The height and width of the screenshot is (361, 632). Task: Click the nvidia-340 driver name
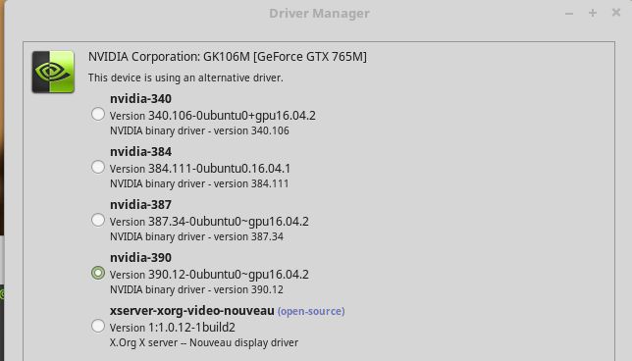click(140, 99)
